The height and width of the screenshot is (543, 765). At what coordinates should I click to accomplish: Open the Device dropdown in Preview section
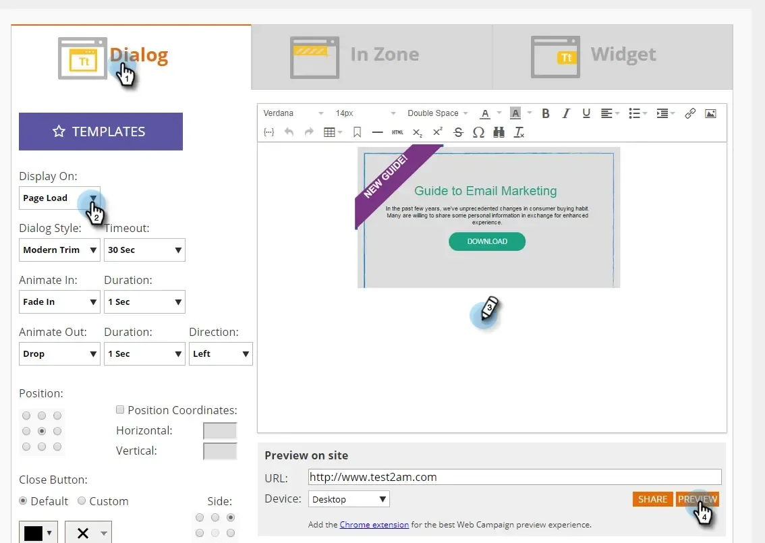tap(348, 499)
